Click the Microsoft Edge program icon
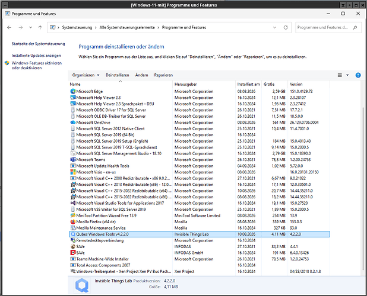 coord(73,91)
